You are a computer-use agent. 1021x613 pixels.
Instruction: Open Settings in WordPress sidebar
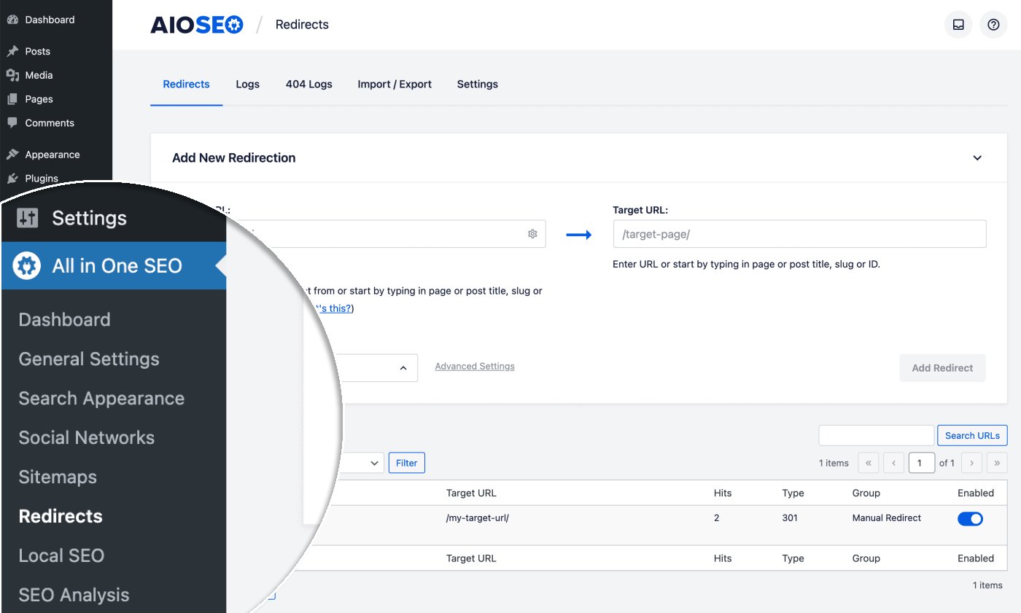(x=89, y=218)
